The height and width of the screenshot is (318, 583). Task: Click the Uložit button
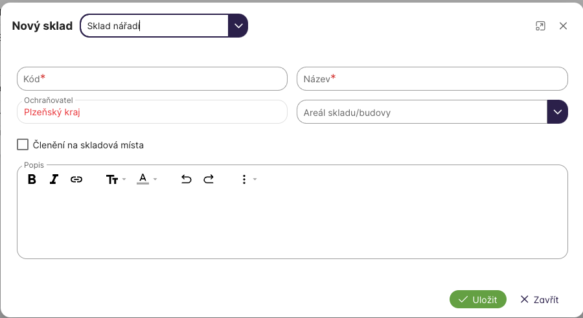point(478,299)
